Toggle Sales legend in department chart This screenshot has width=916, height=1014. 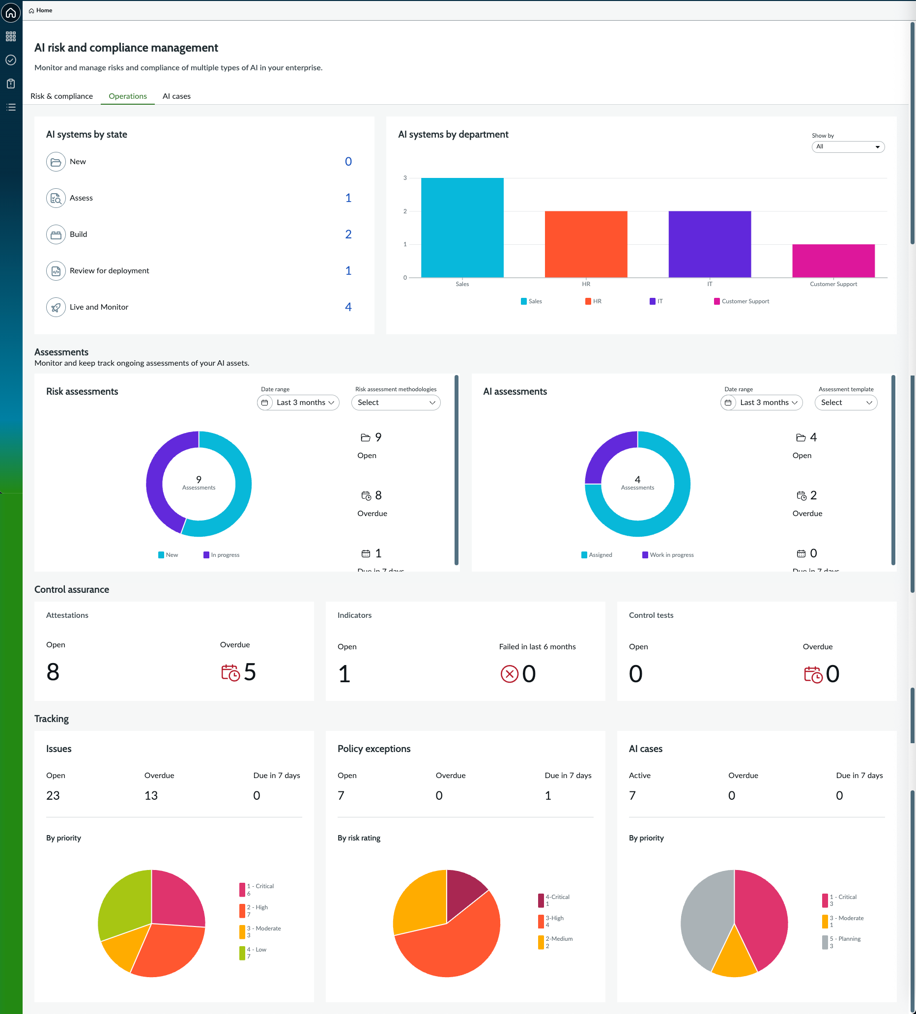pyautogui.click(x=531, y=301)
